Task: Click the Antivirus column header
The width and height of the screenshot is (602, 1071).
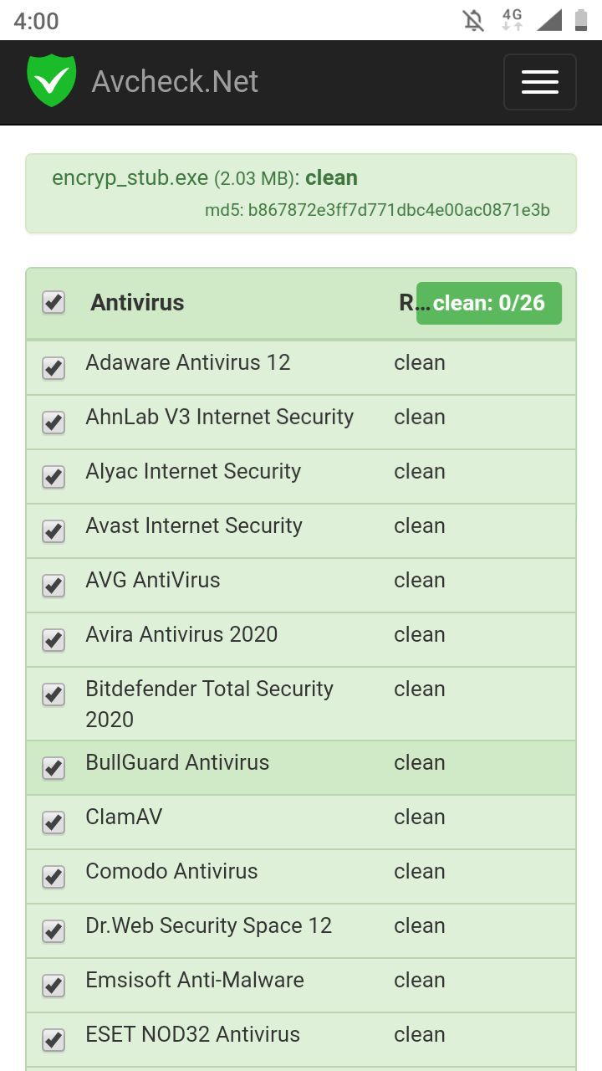Action: coord(137,303)
